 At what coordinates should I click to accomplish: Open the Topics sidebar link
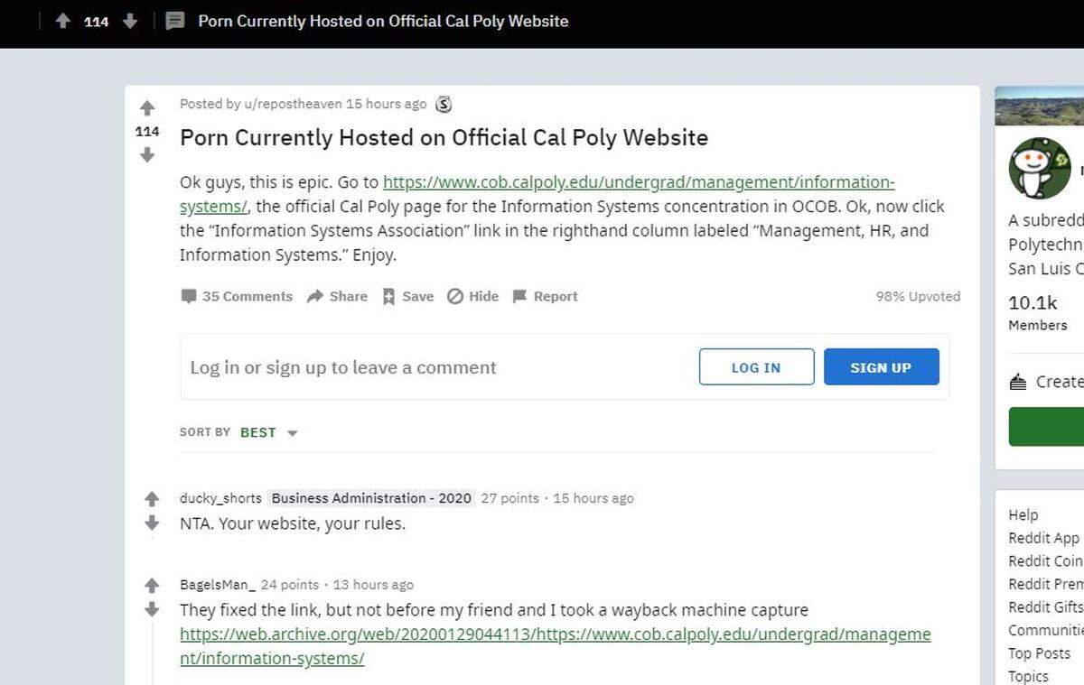(x=1028, y=676)
